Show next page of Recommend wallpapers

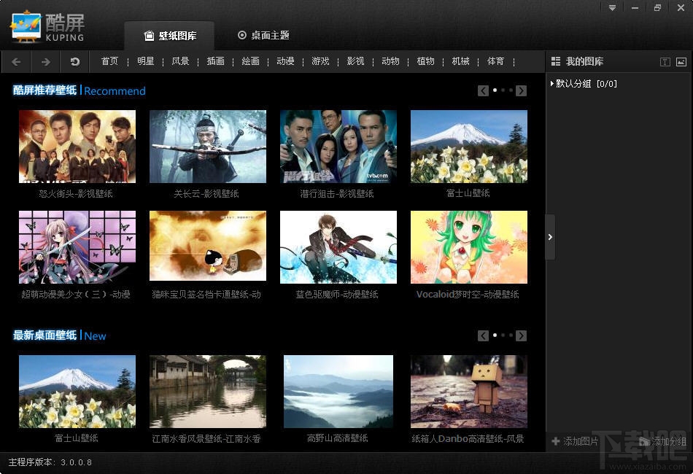tap(521, 90)
